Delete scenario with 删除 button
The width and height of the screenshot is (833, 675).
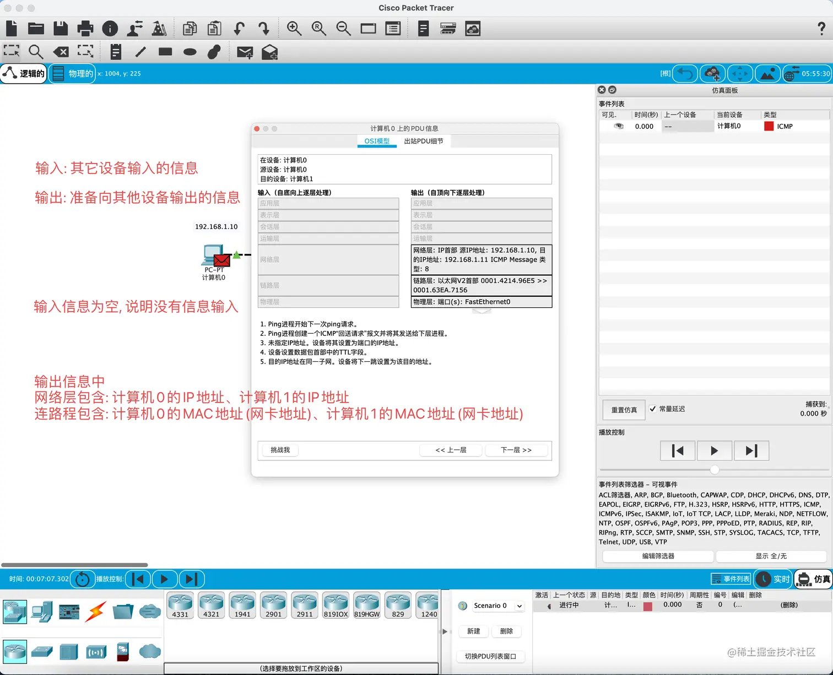click(x=506, y=631)
